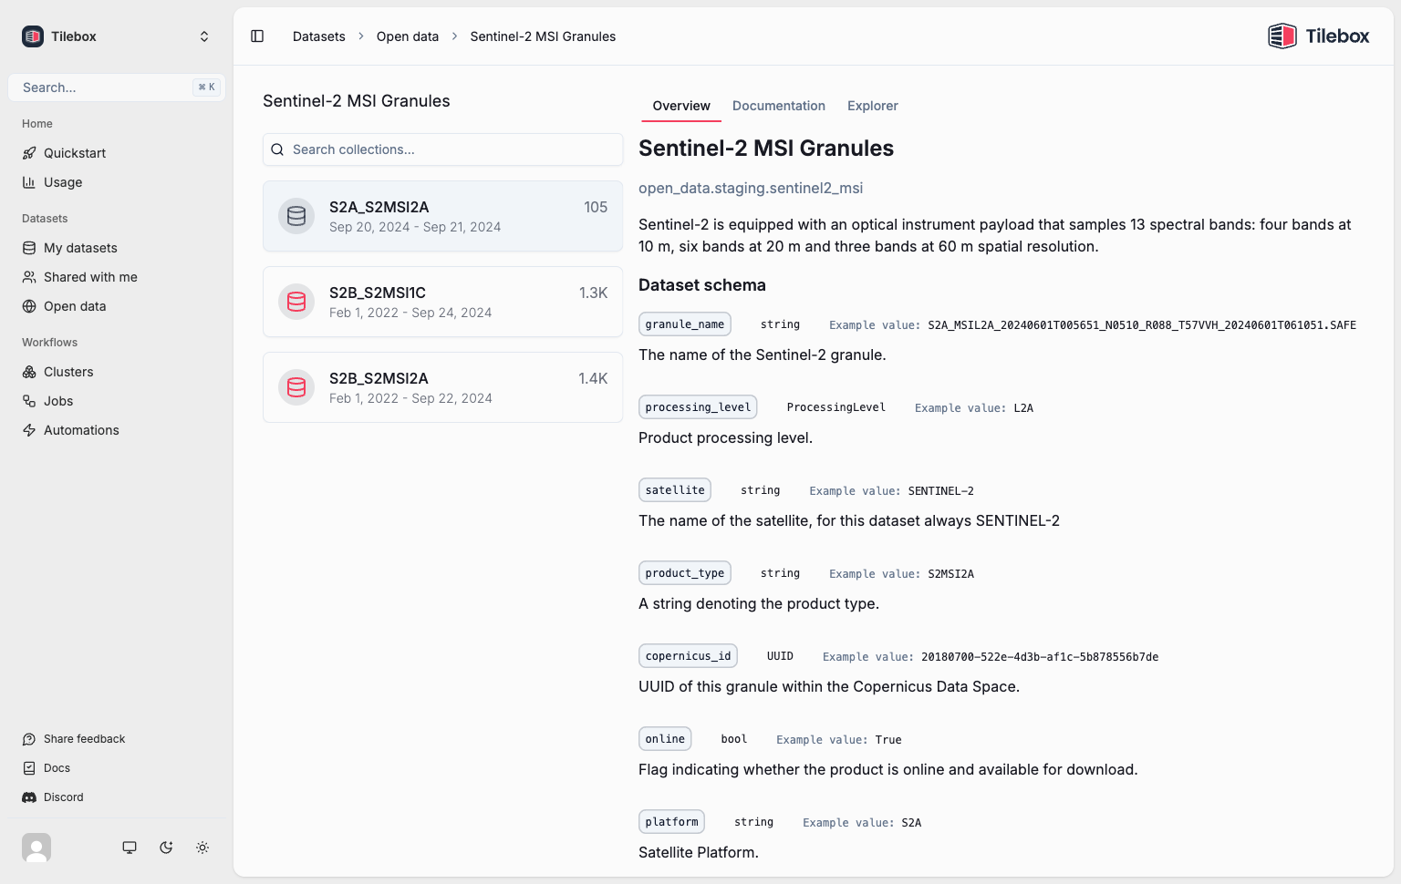This screenshot has height=884, width=1401.
Task: Switch to Explorer tab
Action: [873, 106]
